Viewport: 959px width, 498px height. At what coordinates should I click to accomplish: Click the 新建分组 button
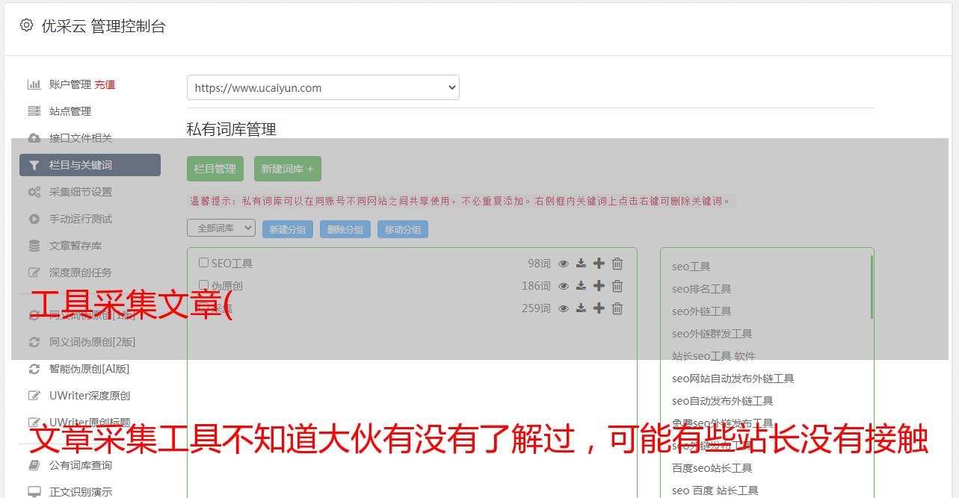pyautogui.click(x=288, y=229)
